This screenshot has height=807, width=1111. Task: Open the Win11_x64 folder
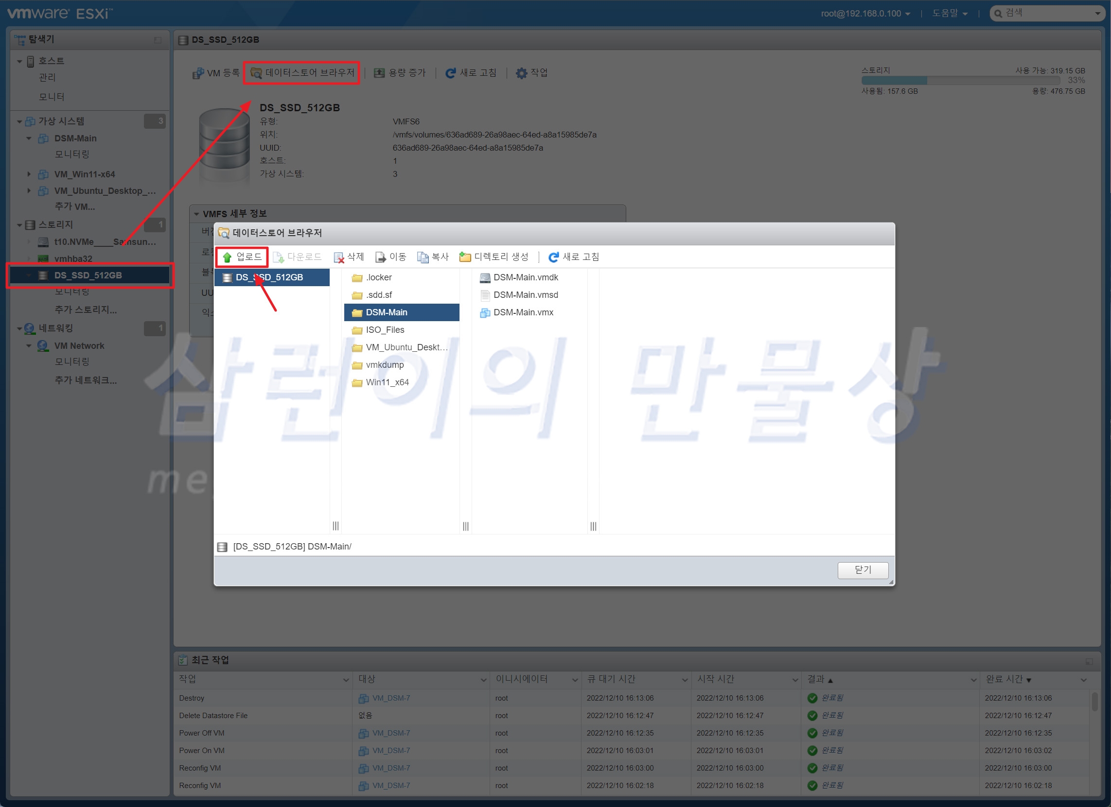(x=387, y=382)
